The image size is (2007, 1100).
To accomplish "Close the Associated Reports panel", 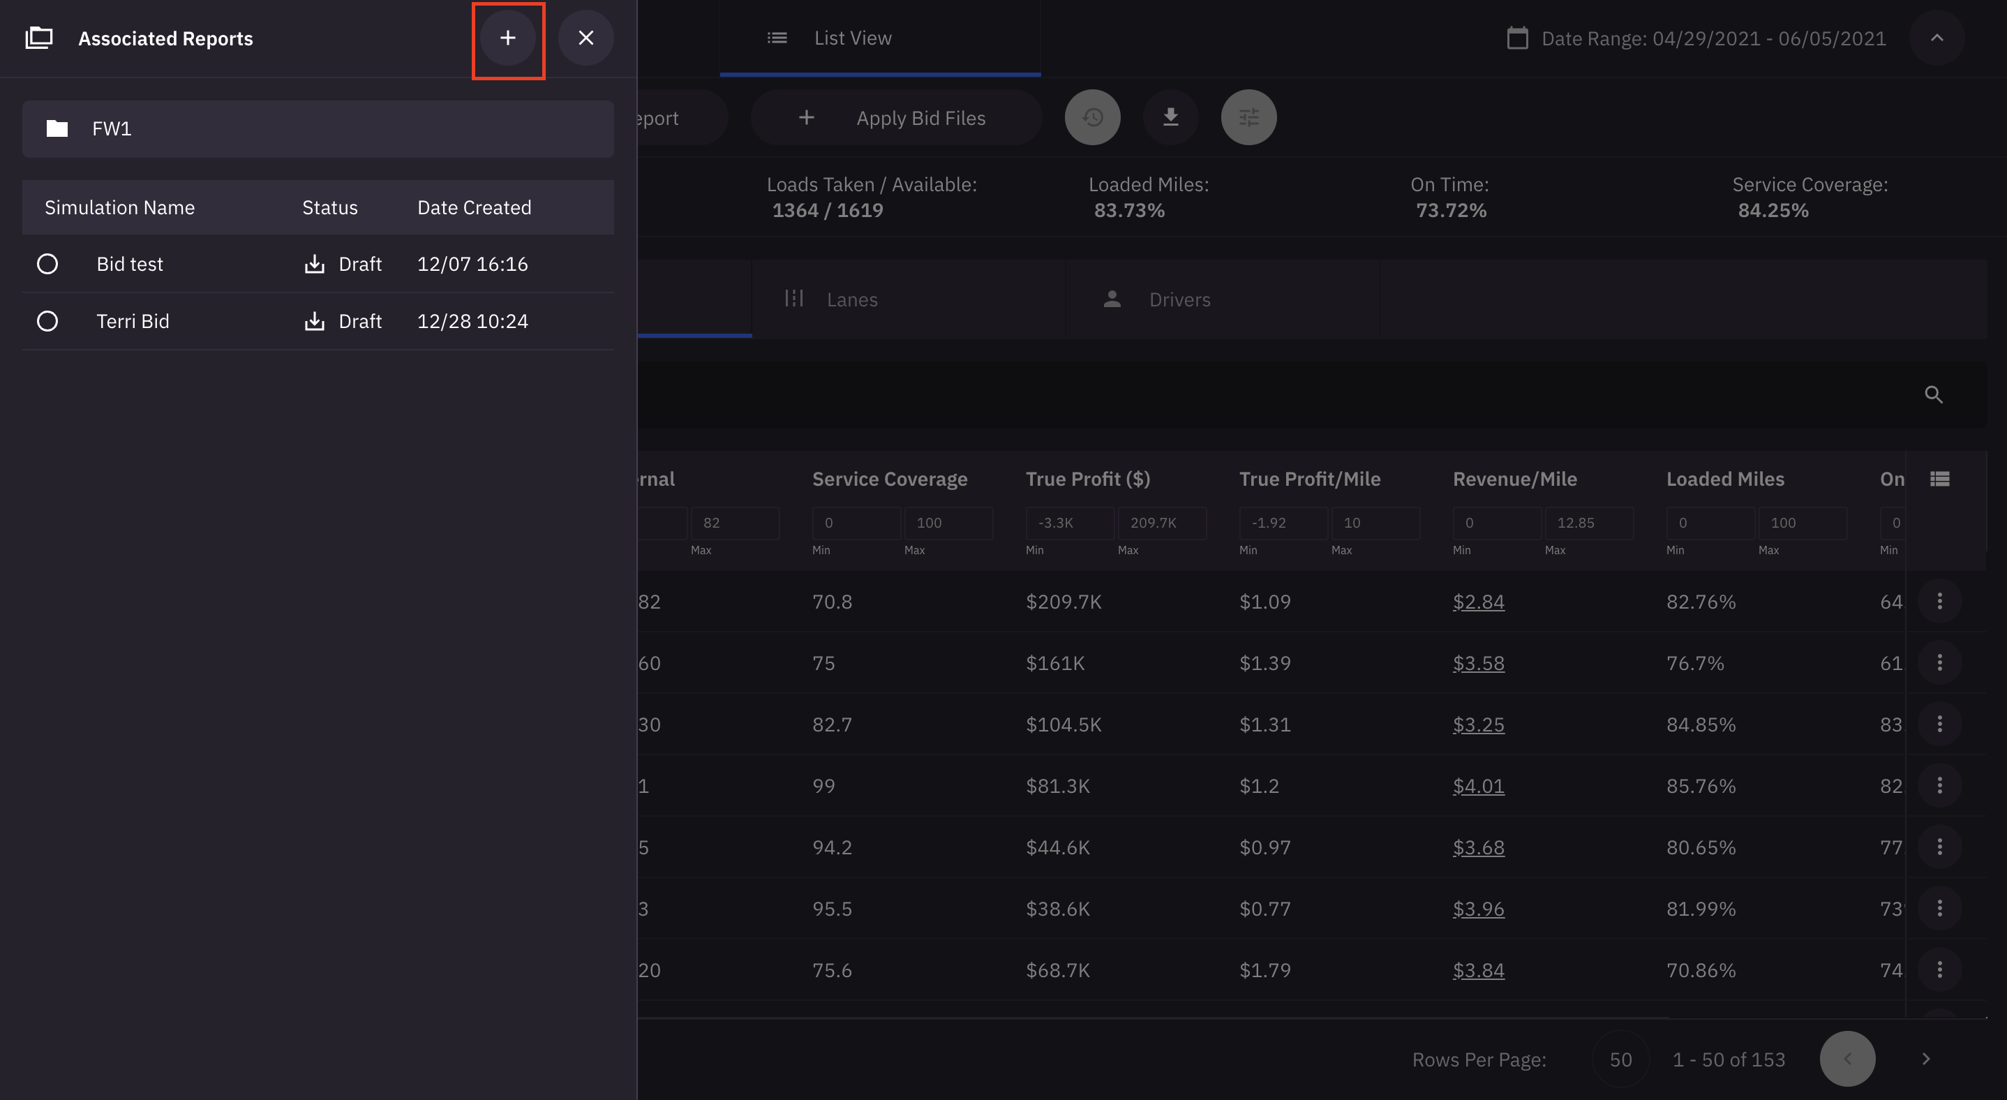I will (x=586, y=38).
